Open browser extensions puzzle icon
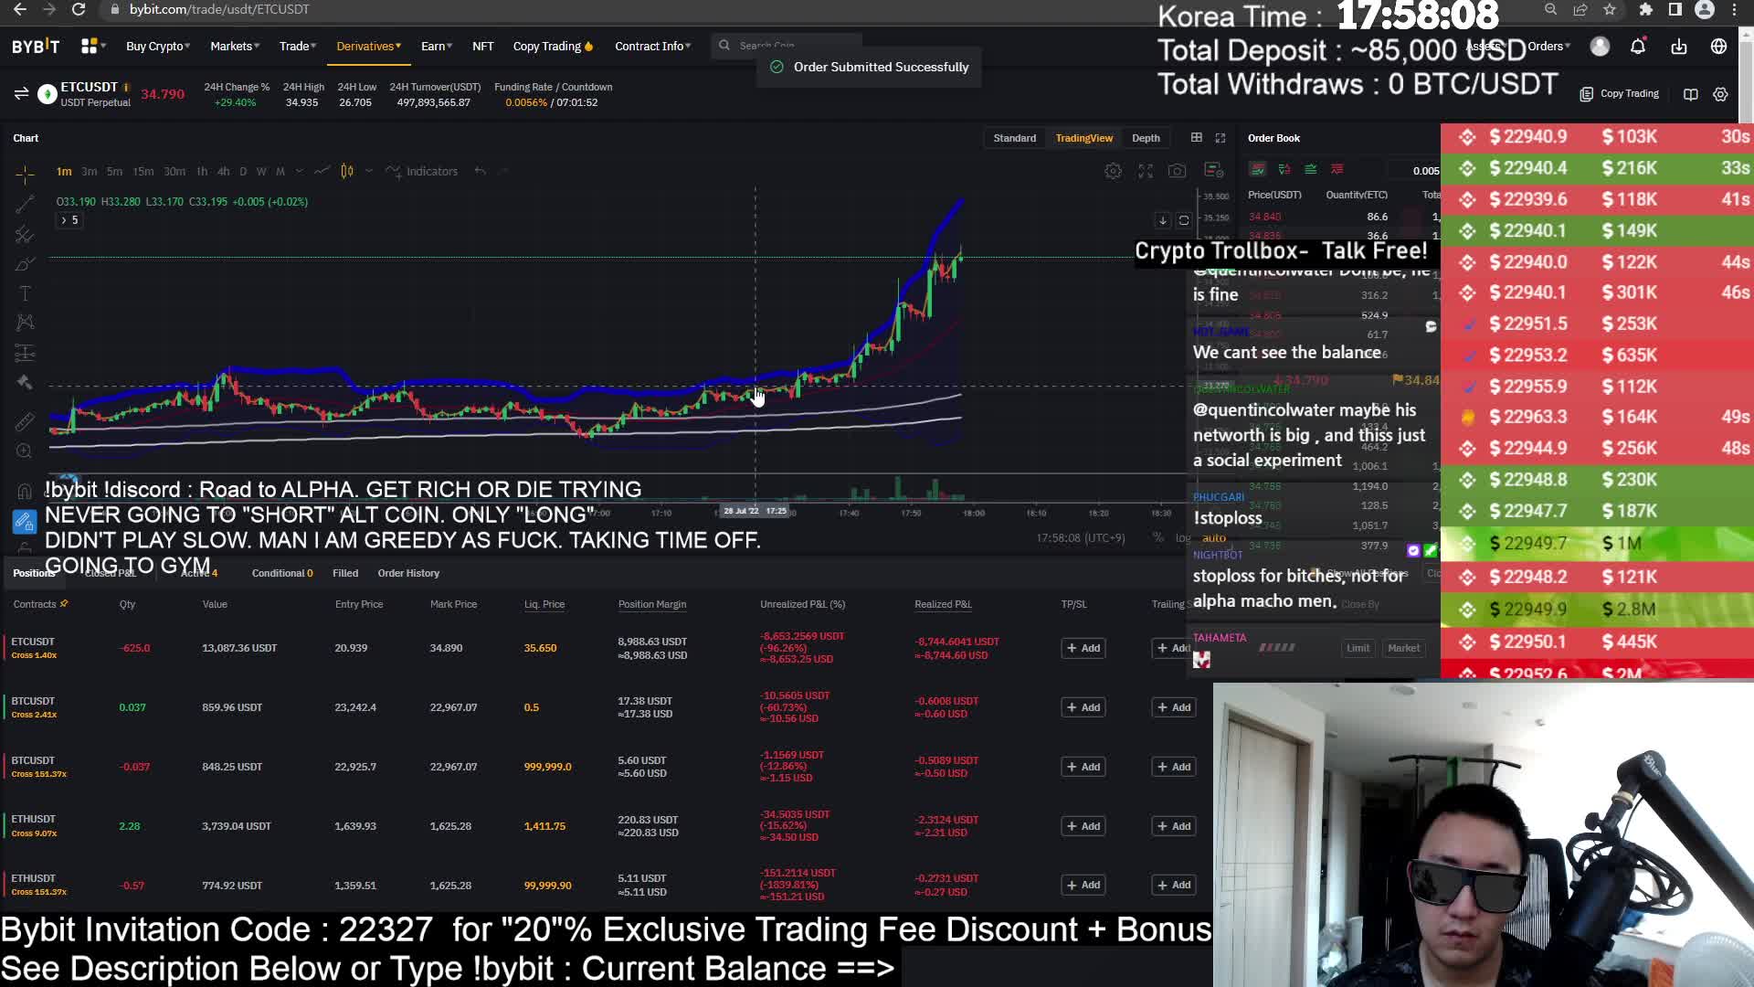The width and height of the screenshot is (1754, 987). click(1645, 9)
